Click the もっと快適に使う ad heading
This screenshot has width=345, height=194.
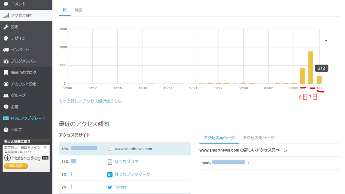[17, 141]
